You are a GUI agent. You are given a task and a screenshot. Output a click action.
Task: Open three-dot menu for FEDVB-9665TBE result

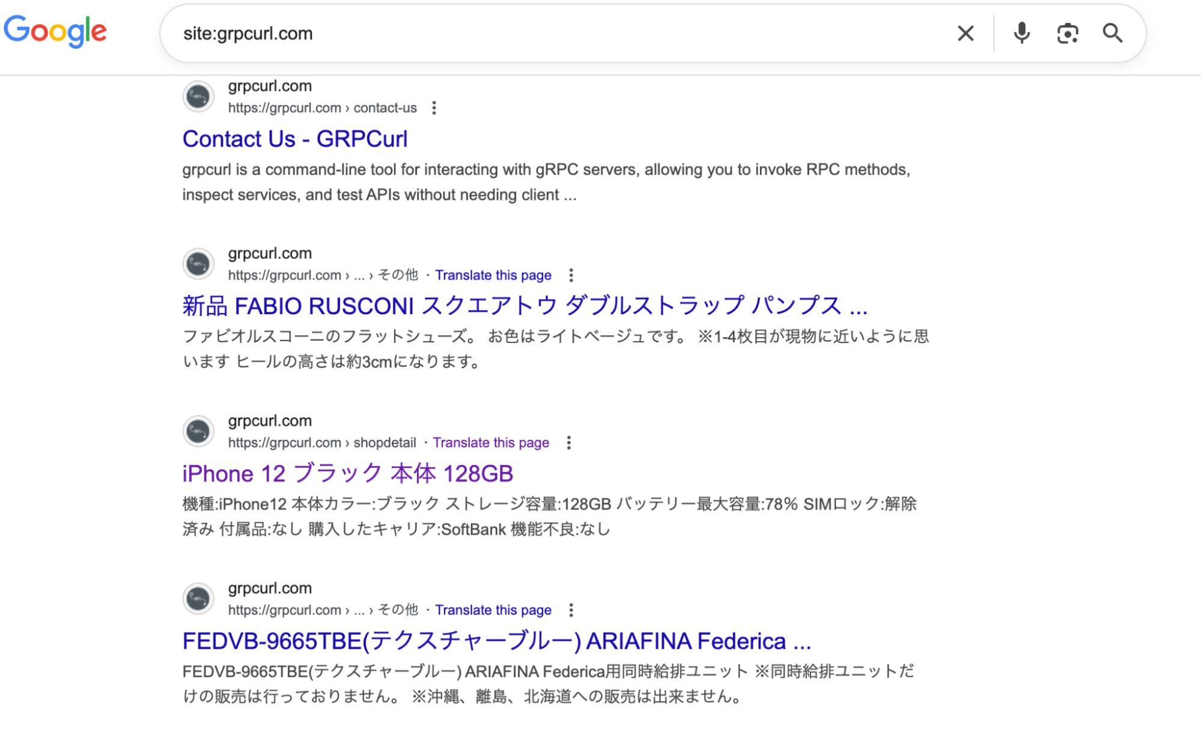coord(571,610)
